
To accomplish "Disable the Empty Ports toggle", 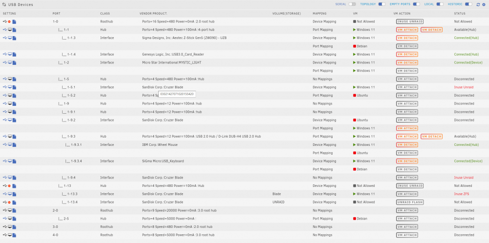I will pos(416,4).
